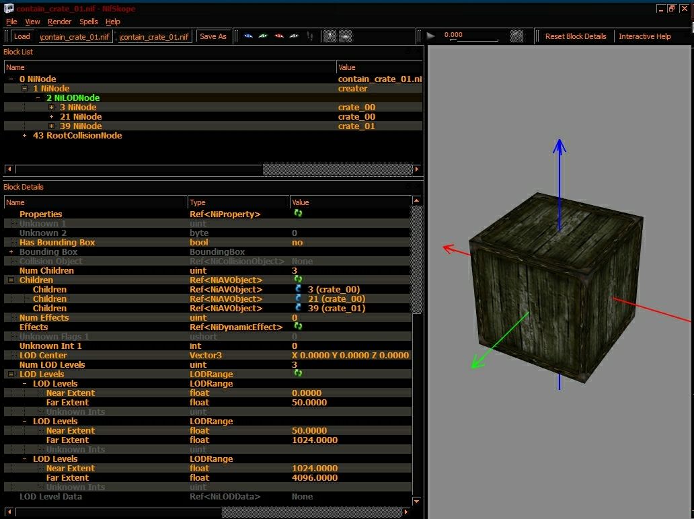
Task: Click Reset Block Details button
Action: coord(576,36)
